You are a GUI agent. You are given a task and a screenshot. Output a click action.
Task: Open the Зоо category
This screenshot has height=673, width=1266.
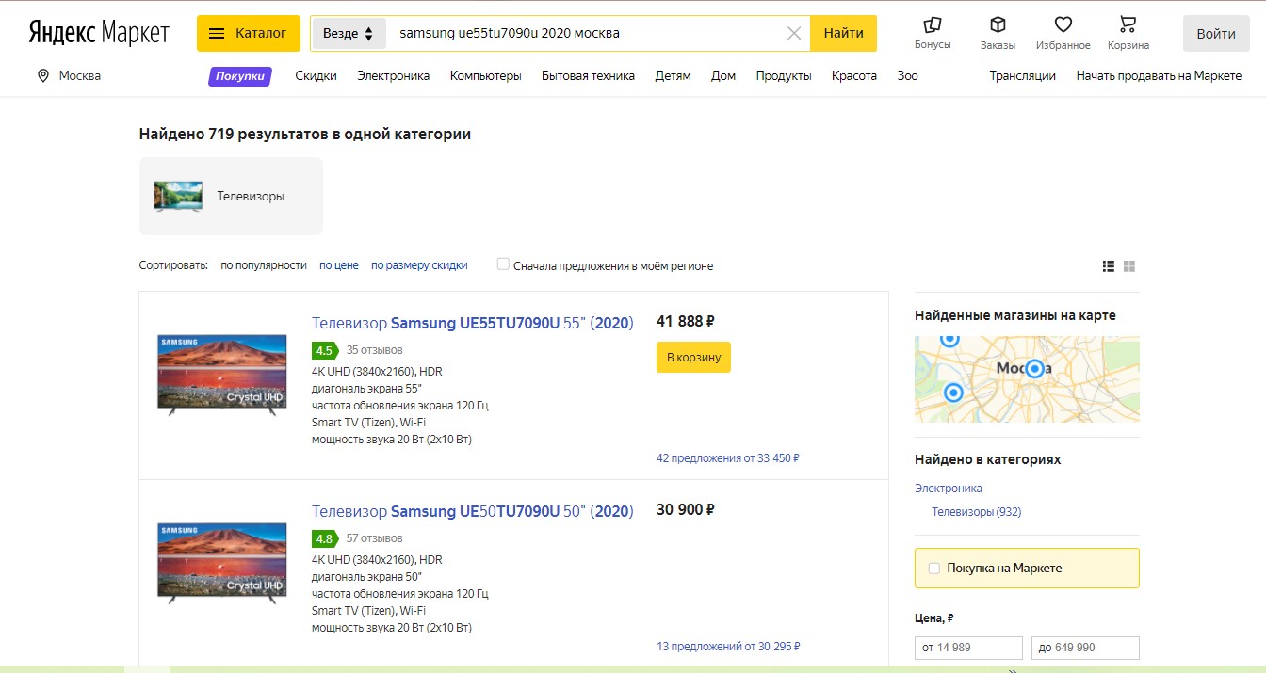pyautogui.click(x=907, y=75)
